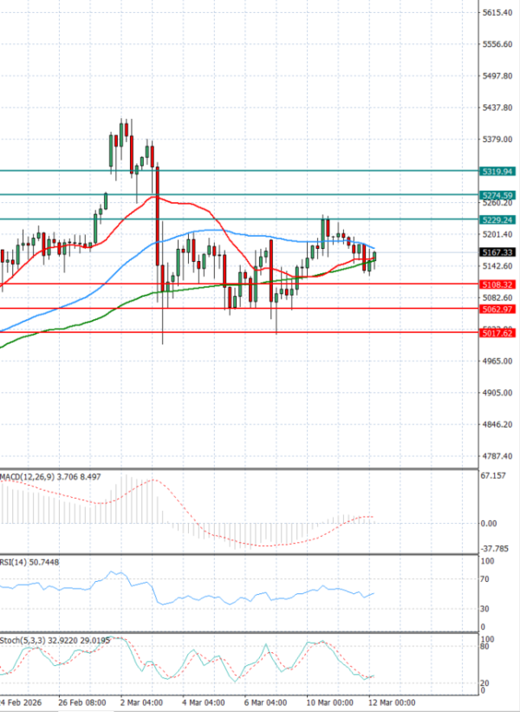
Task: Select the 5274.59 resistance level tag
Action: tap(497, 195)
